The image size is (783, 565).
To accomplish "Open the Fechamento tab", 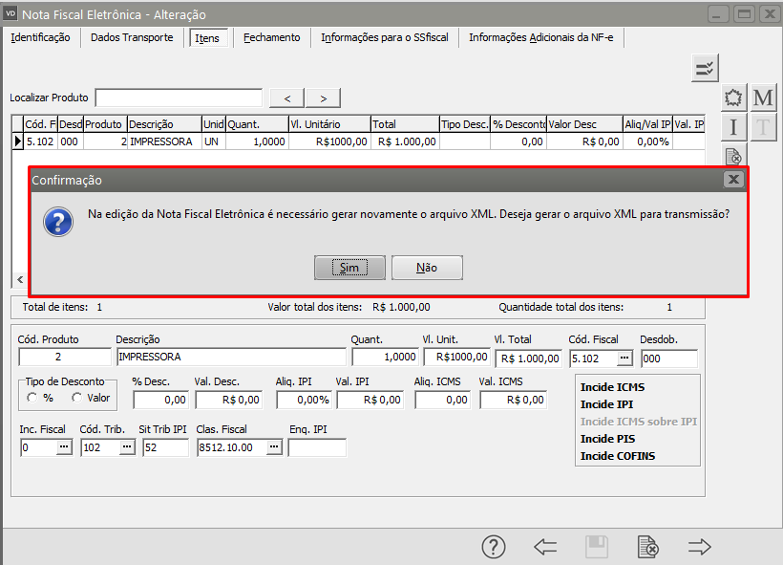I will 271,37.
